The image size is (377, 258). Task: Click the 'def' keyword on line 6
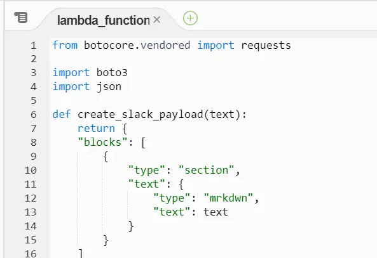tap(62, 114)
